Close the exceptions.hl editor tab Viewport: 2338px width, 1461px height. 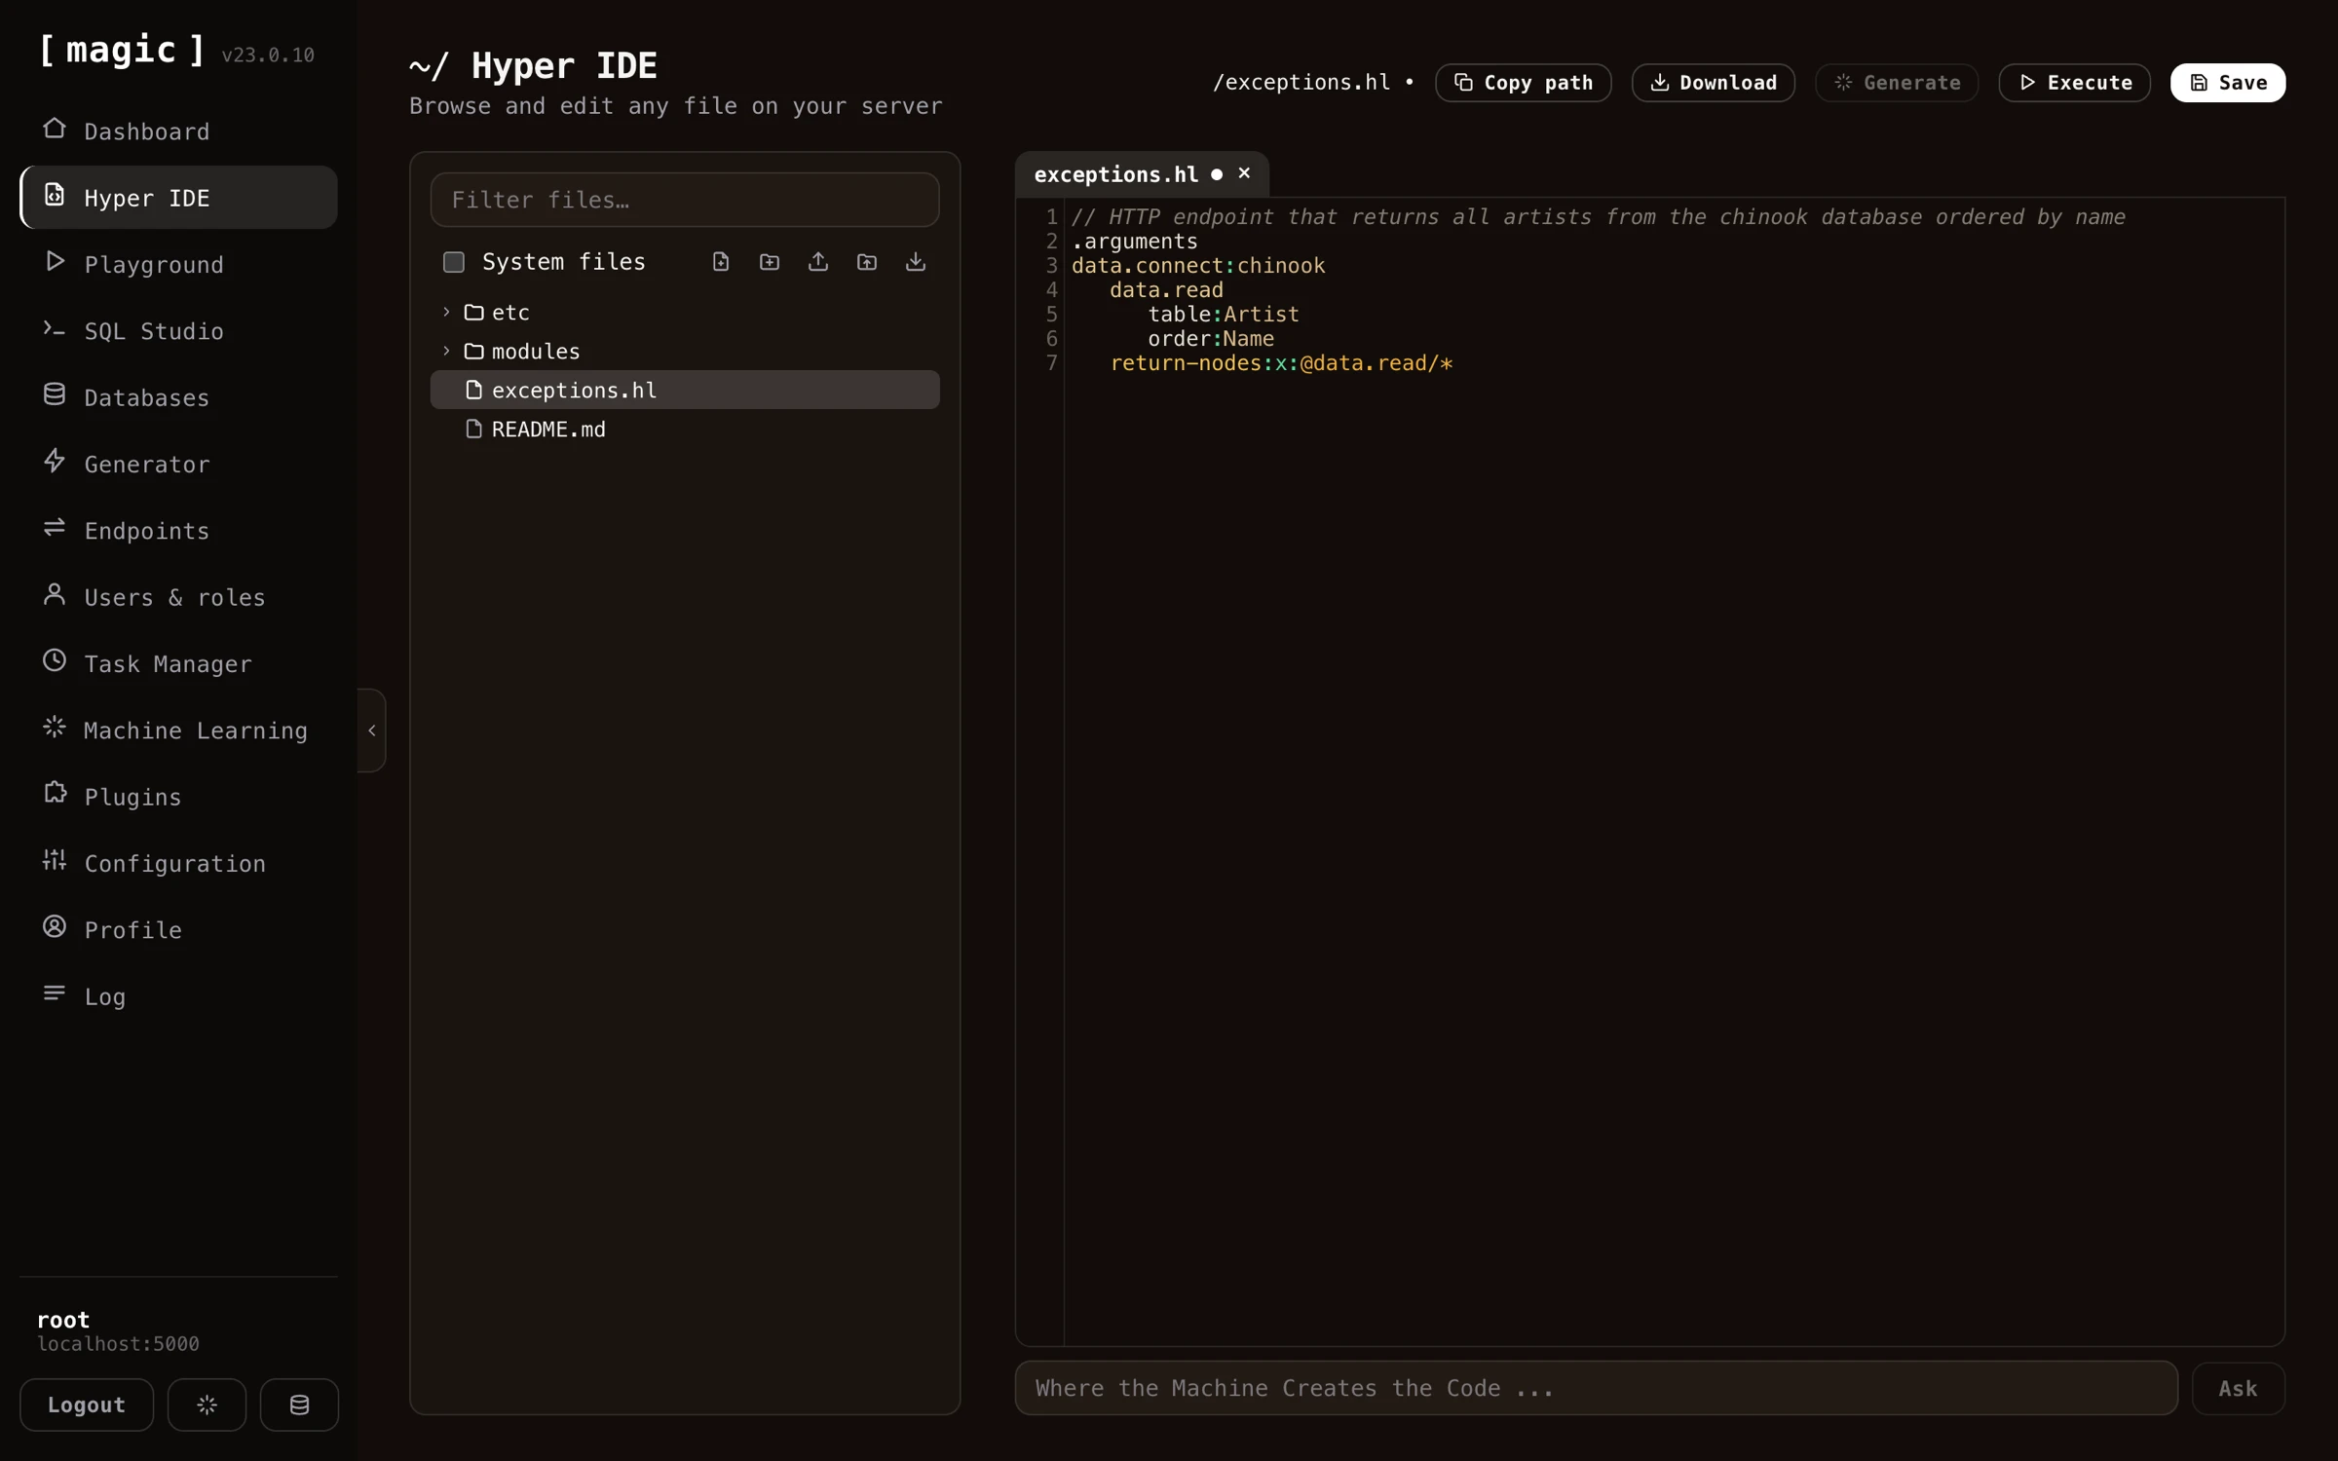click(x=1244, y=173)
